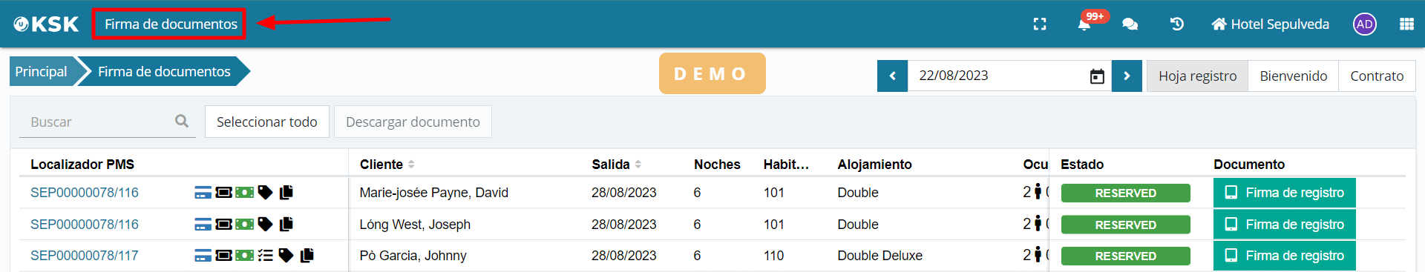1425x272 pixels.
Task: Click Alojamiento column header
Action: tap(875, 165)
